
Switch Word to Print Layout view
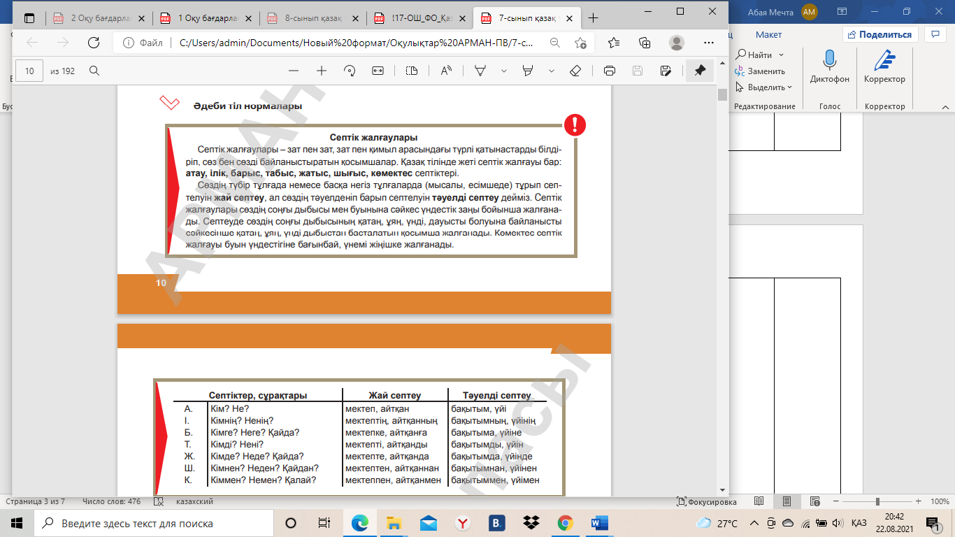tap(787, 501)
